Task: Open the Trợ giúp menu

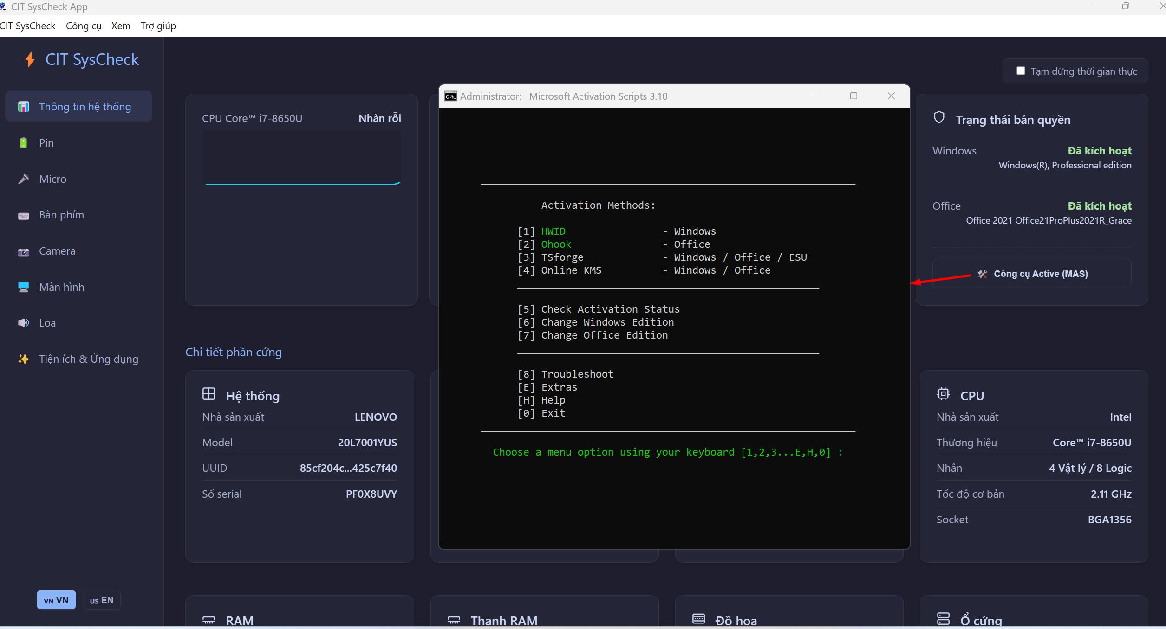Action: coord(158,26)
